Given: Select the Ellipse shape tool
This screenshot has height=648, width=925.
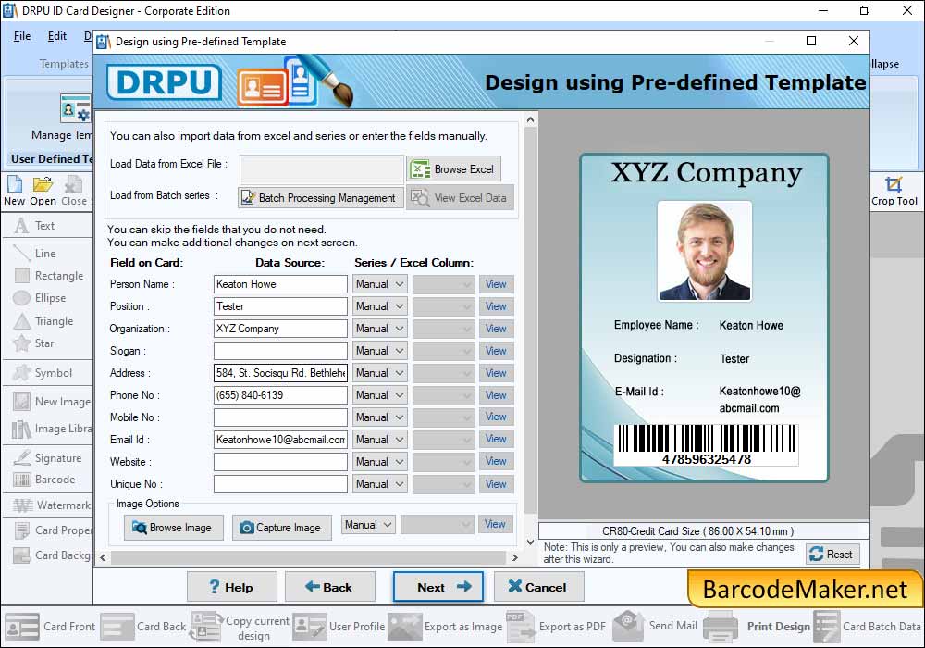Looking at the screenshot, I should point(40,298).
